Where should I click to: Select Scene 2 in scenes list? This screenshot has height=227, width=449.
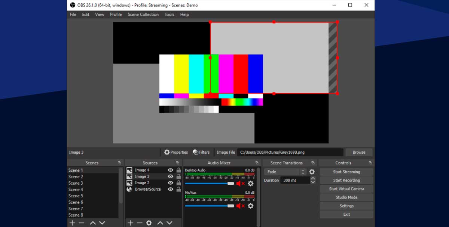tap(93, 177)
